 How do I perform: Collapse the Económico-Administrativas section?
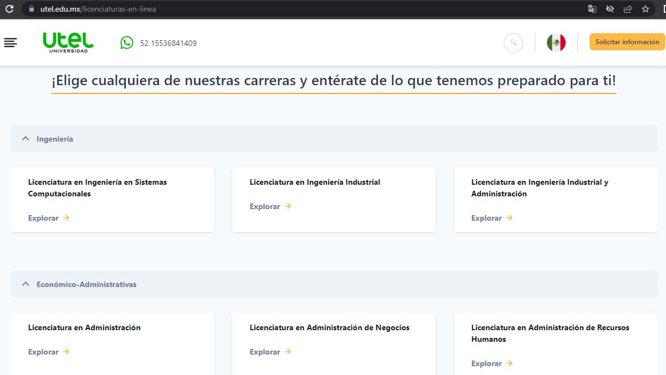click(x=25, y=284)
